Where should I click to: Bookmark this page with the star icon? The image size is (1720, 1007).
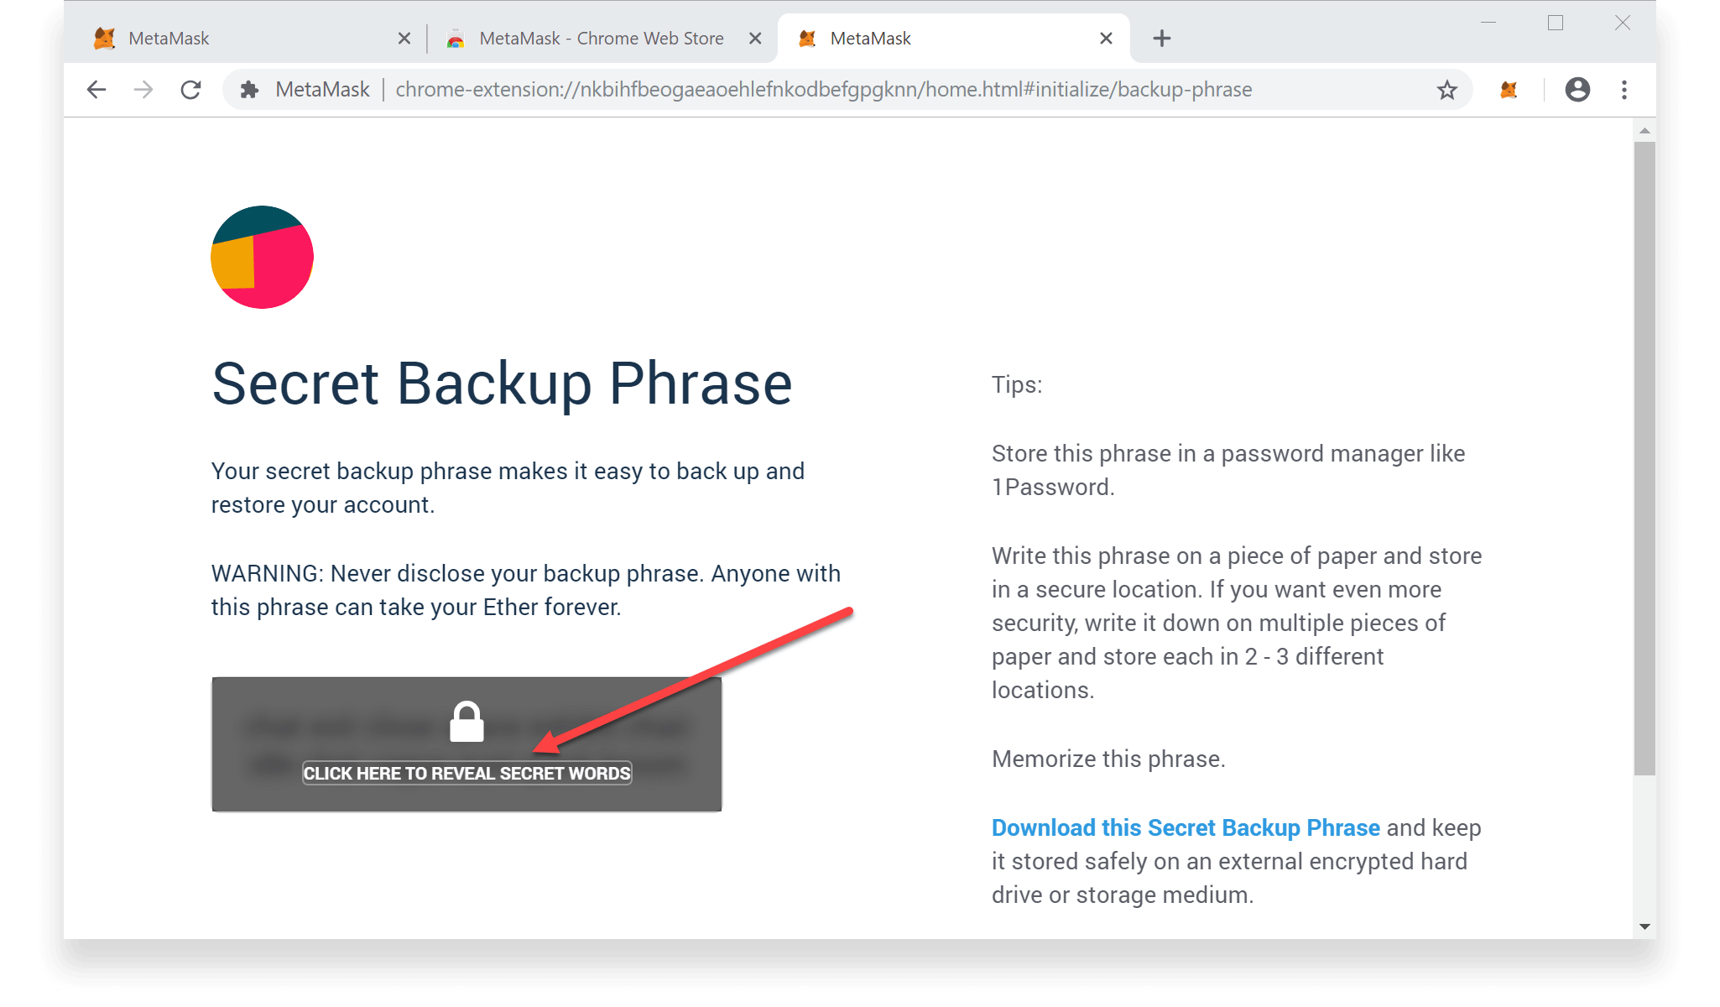pyautogui.click(x=1447, y=90)
